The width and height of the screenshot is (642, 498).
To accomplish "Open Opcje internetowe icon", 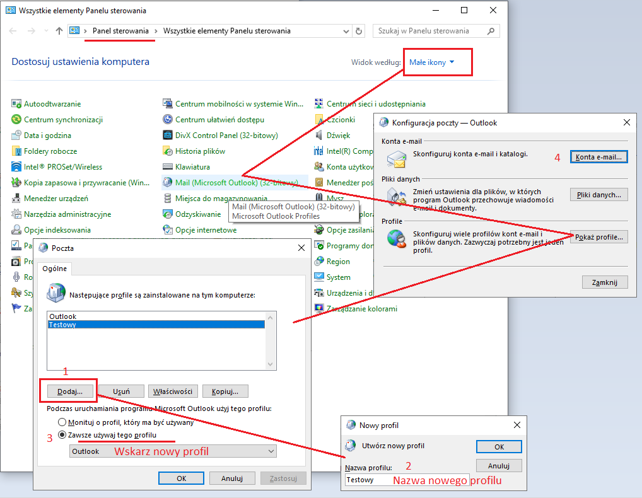I will click(168, 230).
